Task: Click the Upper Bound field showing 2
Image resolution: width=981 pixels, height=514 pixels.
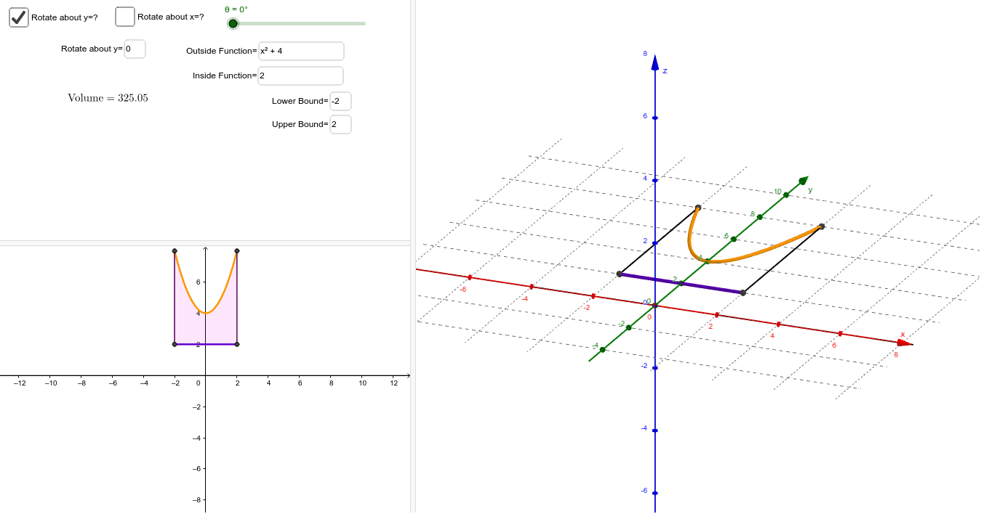Action: tap(340, 124)
